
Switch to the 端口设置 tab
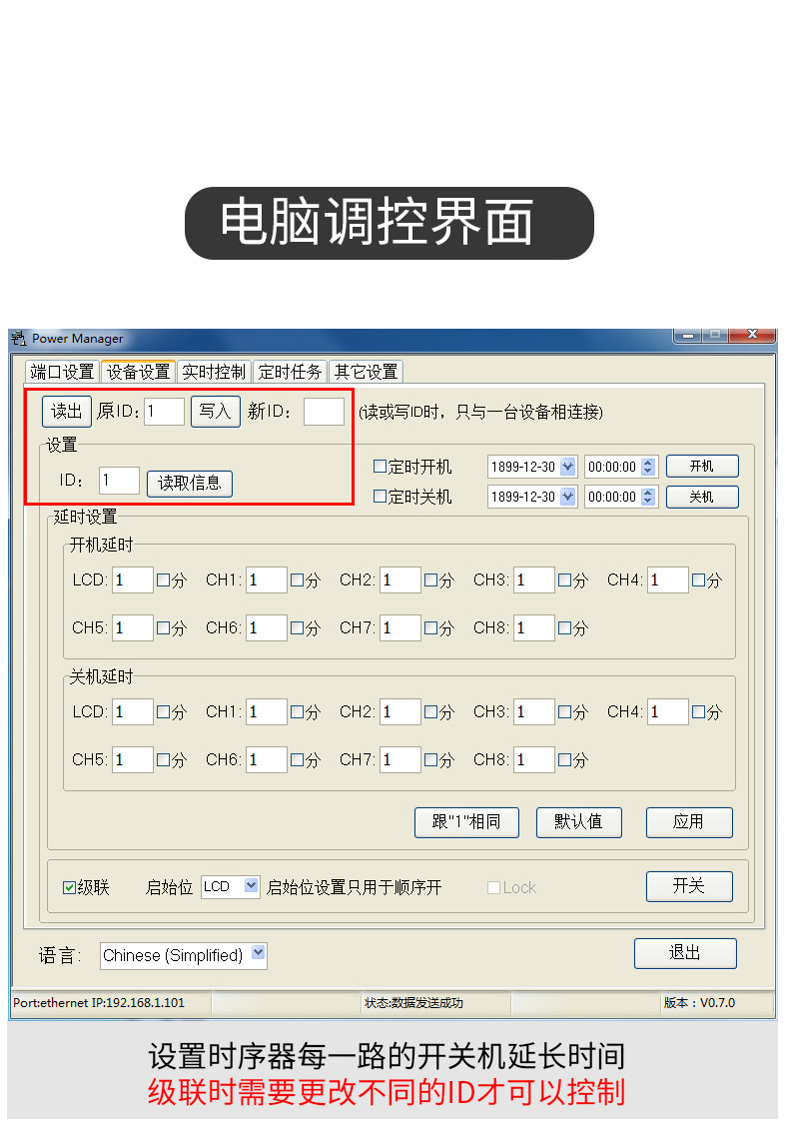(x=63, y=372)
